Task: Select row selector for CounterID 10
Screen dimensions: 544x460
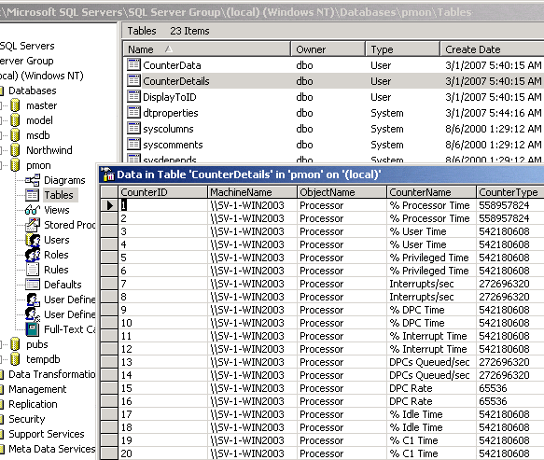Action: tap(109, 323)
